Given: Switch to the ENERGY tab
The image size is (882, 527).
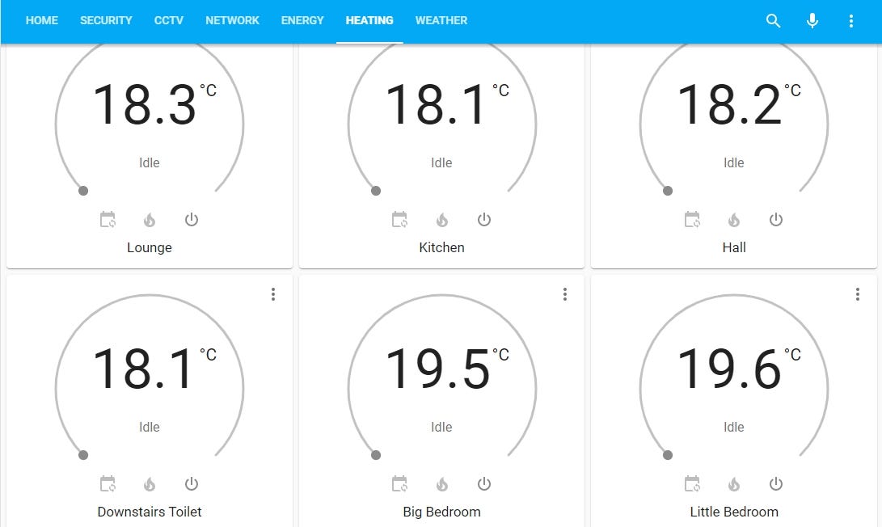Looking at the screenshot, I should 302,21.
